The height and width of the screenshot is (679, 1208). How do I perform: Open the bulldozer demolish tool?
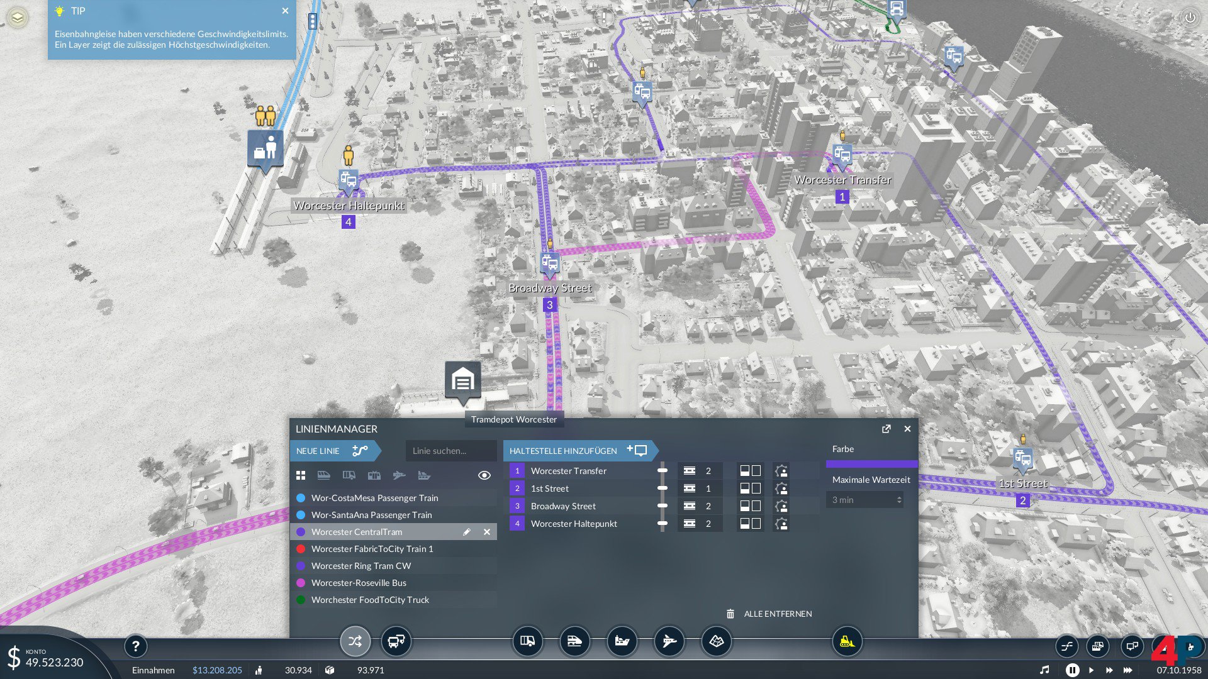click(847, 641)
